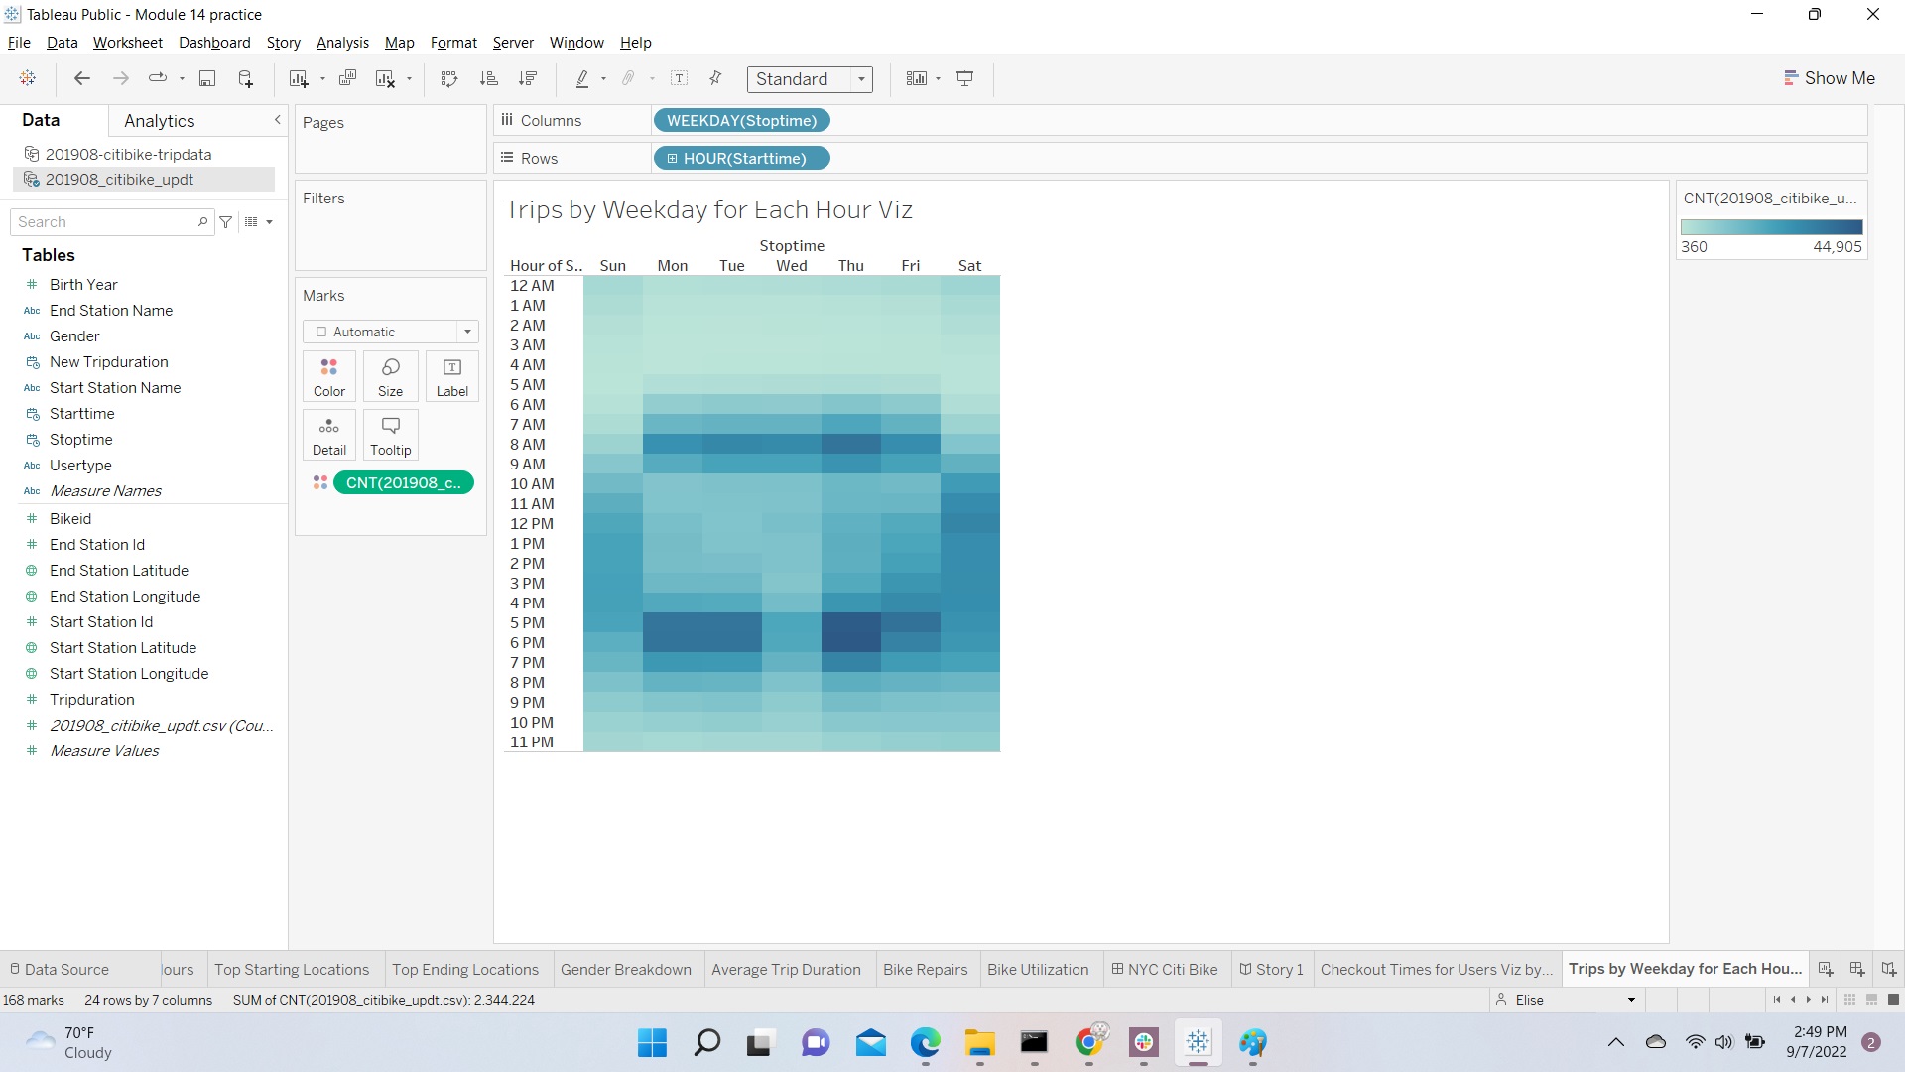Click the Undo back arrow
The width and height of the screenshot is (1905, 1072).
click(x=82, y=78)
